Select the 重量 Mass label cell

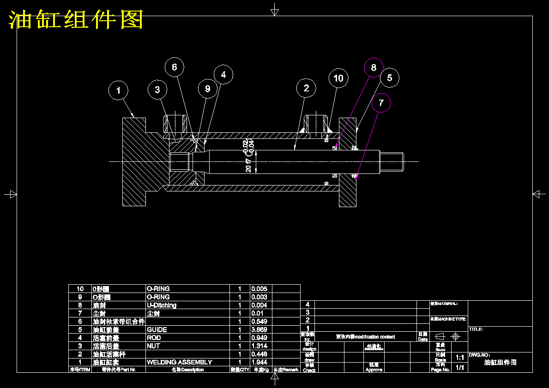tap(440, 347)
